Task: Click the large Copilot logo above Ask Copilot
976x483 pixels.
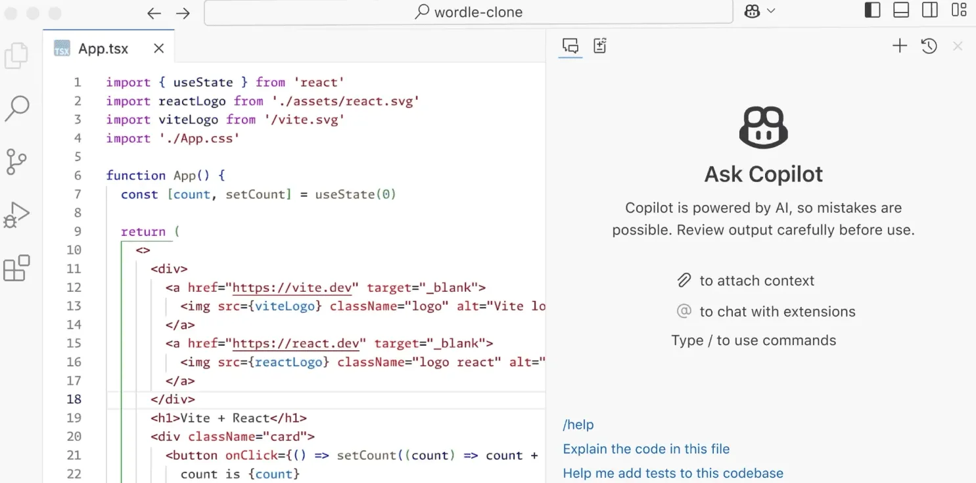Action: 763,128
